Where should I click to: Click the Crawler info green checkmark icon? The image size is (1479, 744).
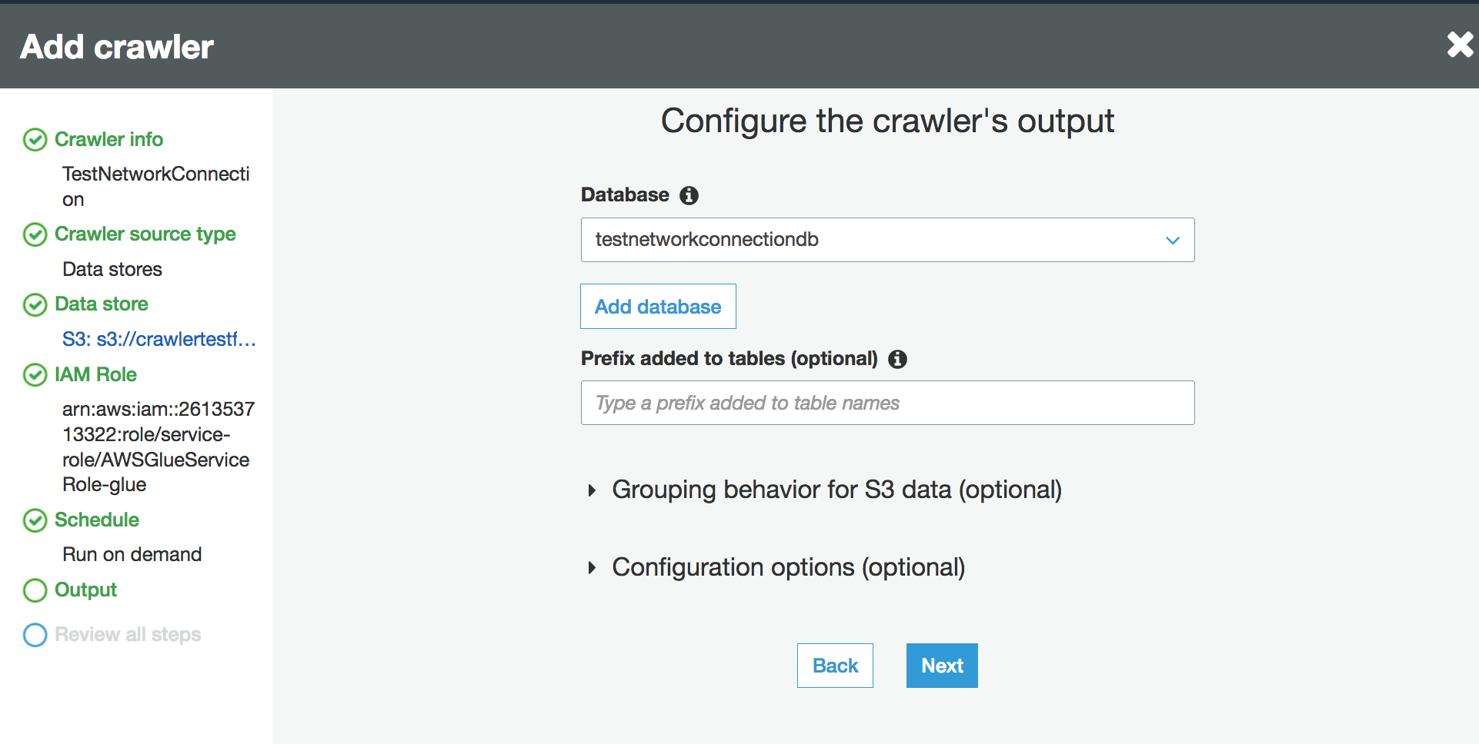(x=35, y=140)
